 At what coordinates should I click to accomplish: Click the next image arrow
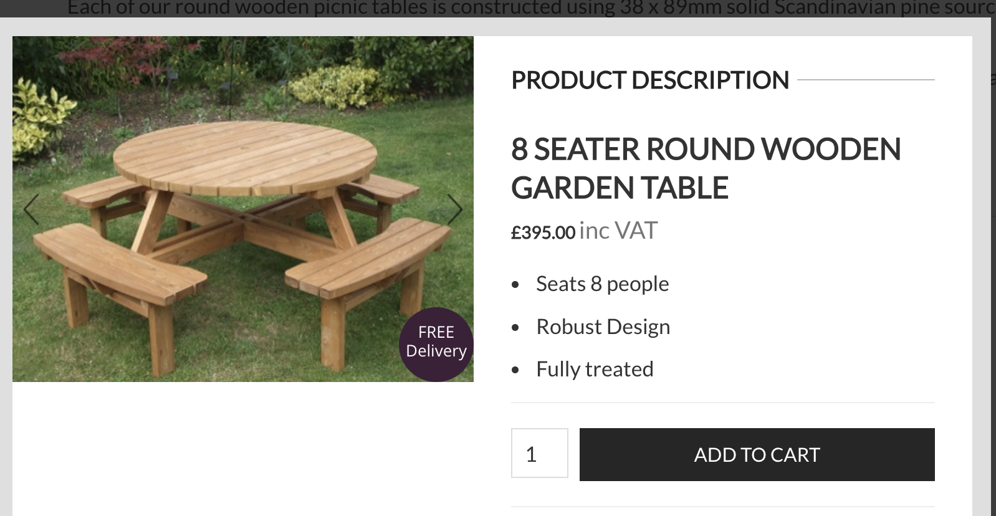click(455, 209)
